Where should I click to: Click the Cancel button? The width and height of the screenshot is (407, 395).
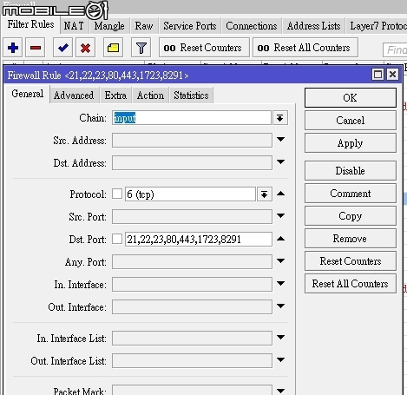351,121
